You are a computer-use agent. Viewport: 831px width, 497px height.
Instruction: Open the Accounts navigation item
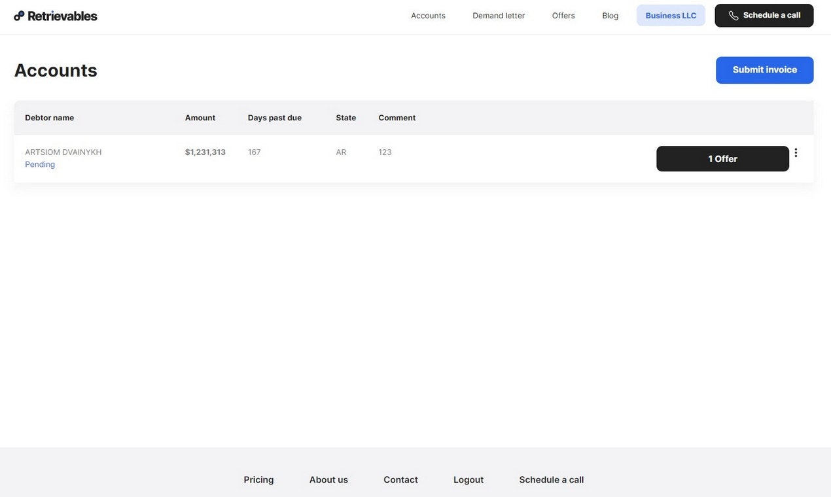[428, 16]
